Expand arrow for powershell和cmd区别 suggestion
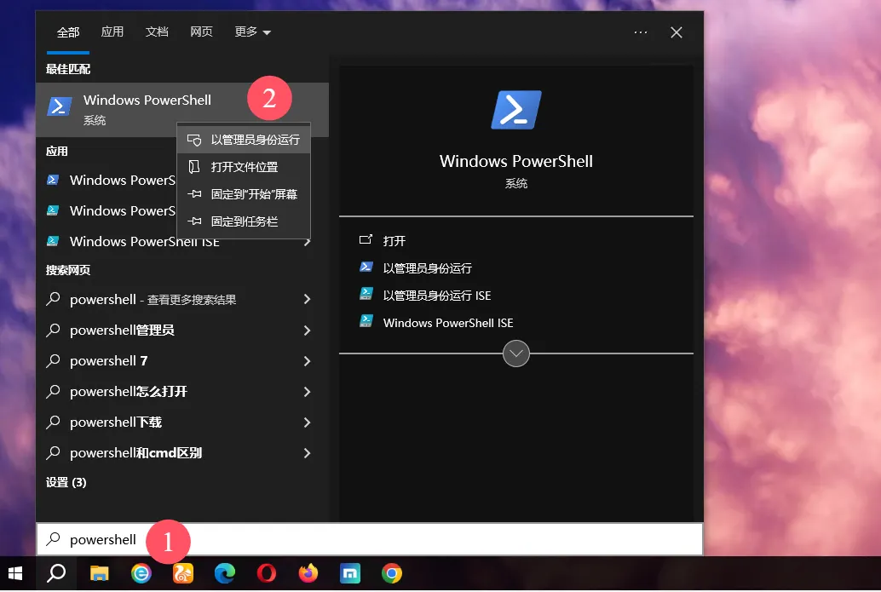This screenshot has height=592, width=881. [x=308, y=452]
